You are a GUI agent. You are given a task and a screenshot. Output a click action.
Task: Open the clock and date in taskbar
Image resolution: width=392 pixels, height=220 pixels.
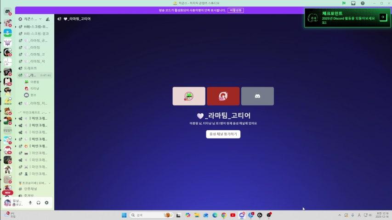382,215
